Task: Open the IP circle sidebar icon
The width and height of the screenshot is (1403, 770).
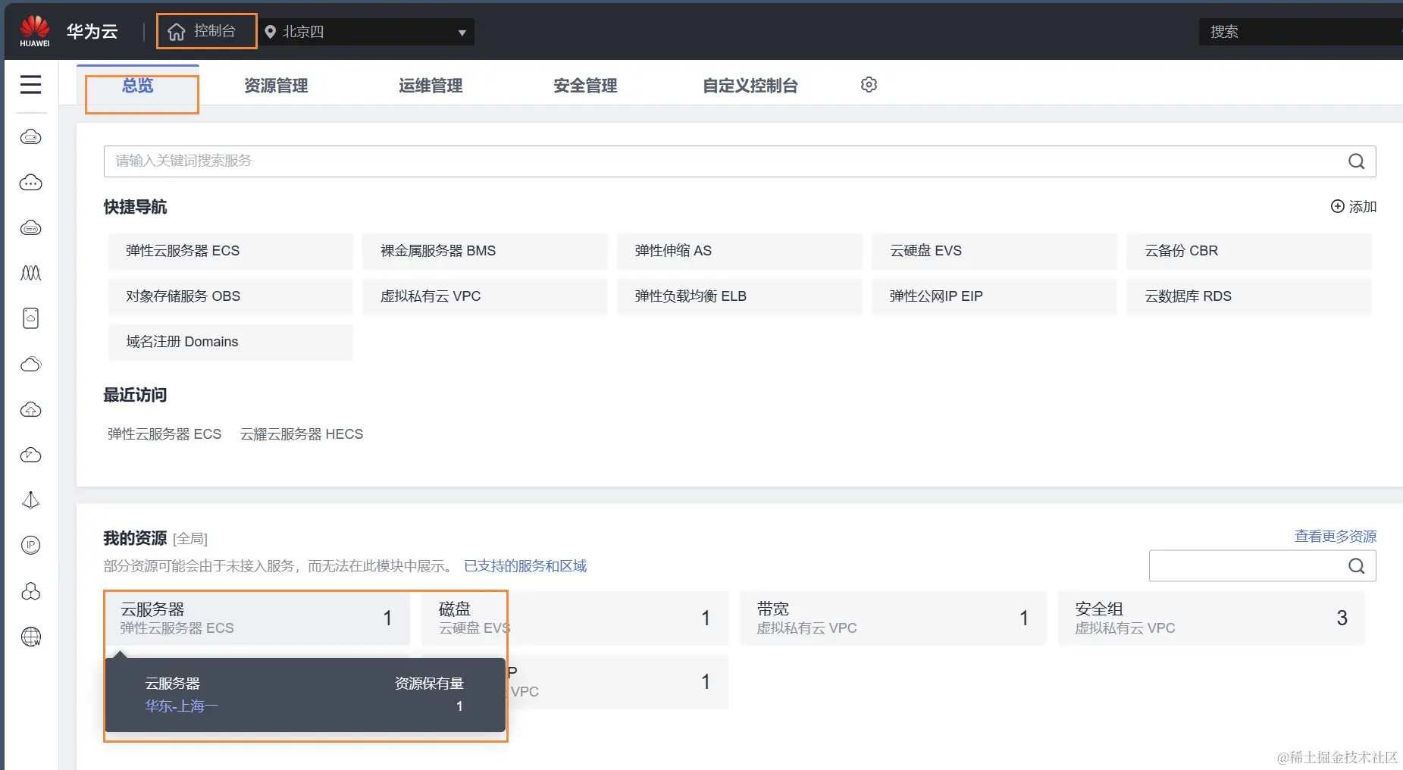Action: pos(31,545)
